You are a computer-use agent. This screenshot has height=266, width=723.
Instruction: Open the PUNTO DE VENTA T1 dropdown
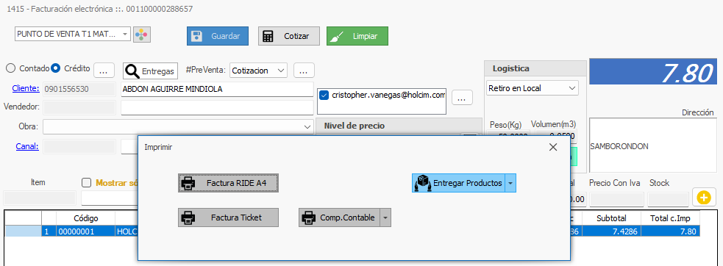tap(125, 34)
